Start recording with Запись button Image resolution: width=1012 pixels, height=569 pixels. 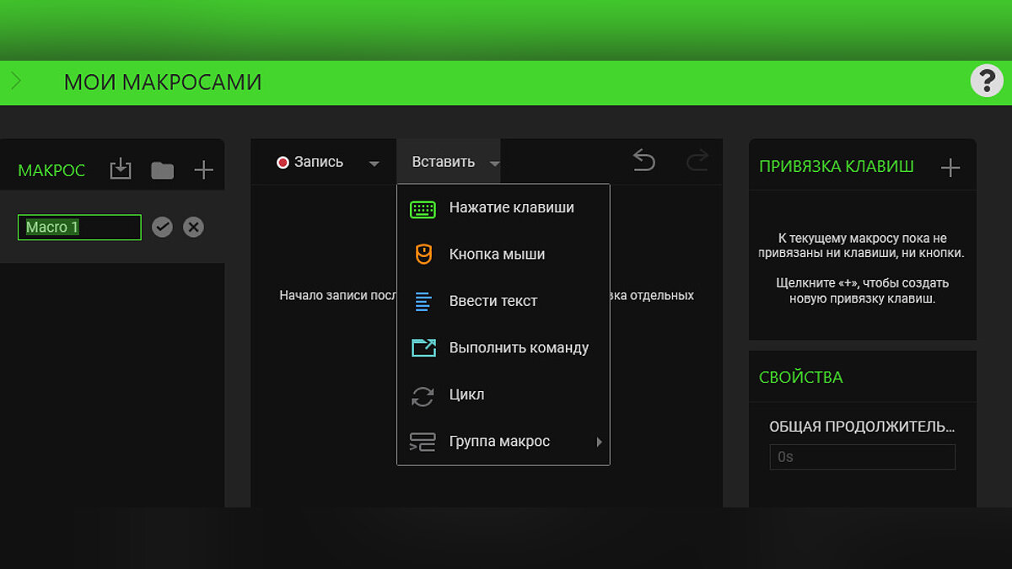pos(310,162)
